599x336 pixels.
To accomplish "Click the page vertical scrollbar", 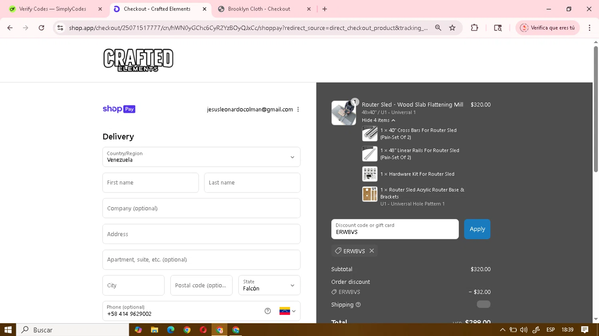I will (x=596, y=109).
